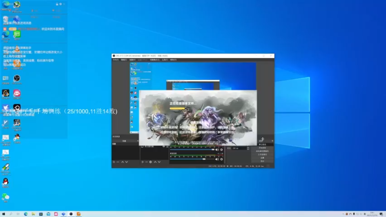Open settings gear of the first mixer channel
Image resolution: width=386 pixels, height=217 pixels.
221,149
